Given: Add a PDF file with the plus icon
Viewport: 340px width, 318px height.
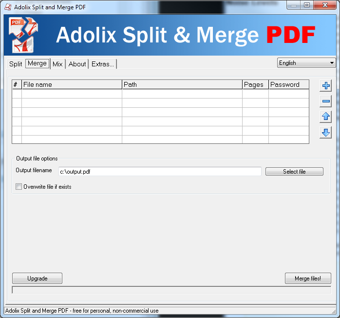Looking at the screenshot, I should pos(326,85).
